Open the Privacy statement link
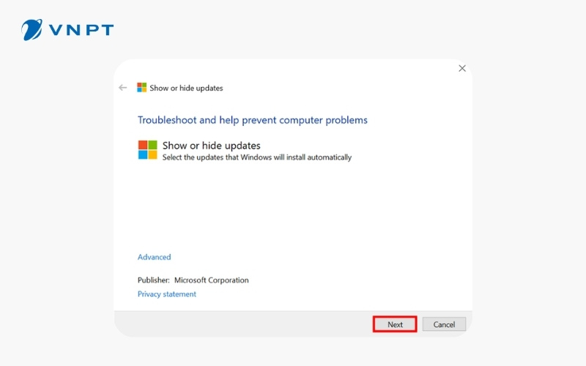The image size is (586, 366). point(167,294)
